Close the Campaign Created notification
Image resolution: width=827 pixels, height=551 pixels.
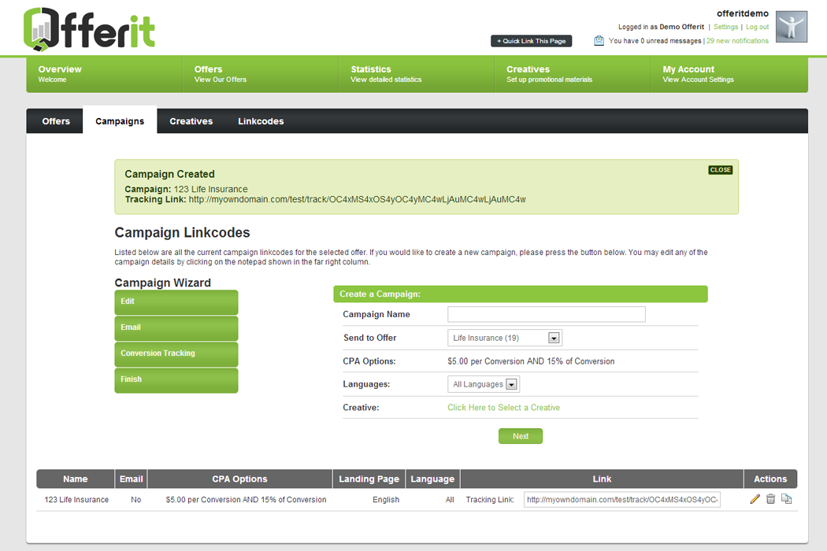720,170
